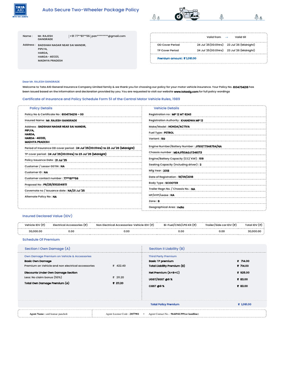The width and height of the screenshot is (284, 378).
Task: Select policy number 6104734216 in welcome paragraph
Action: coord(240,87)
